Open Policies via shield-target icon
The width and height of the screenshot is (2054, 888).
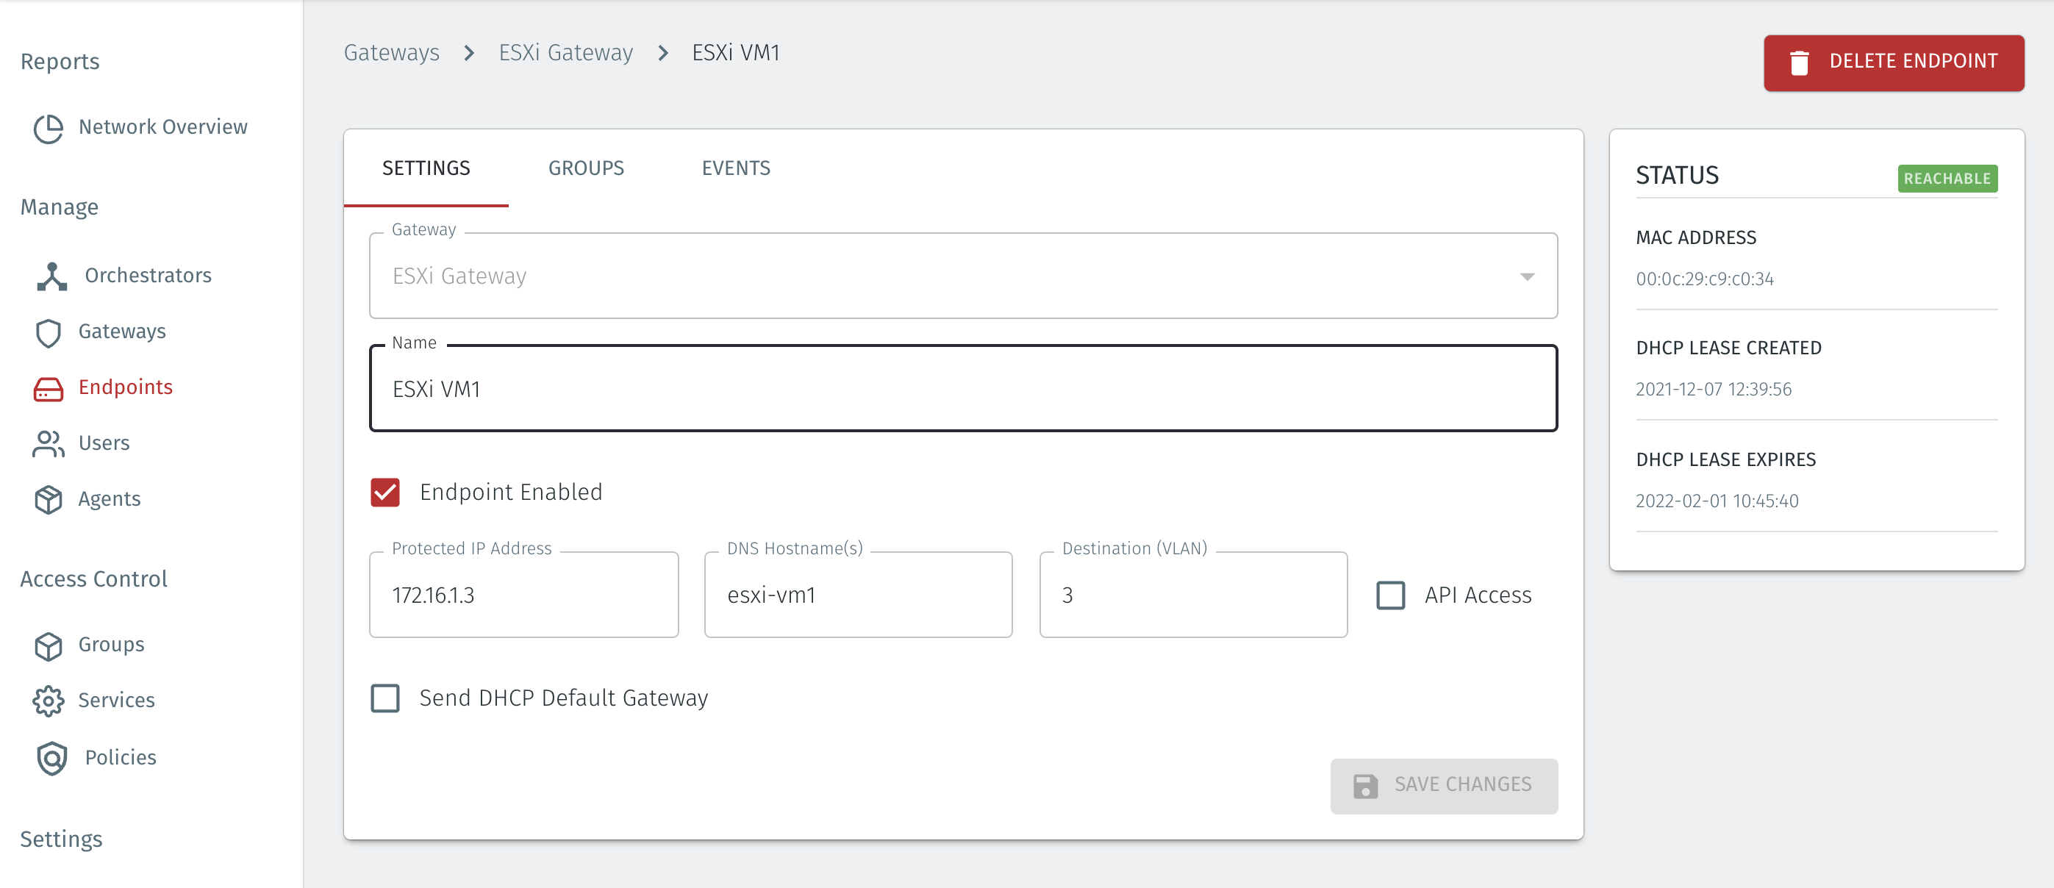51,758
